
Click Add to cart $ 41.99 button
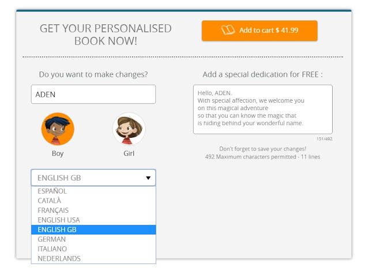259,31
